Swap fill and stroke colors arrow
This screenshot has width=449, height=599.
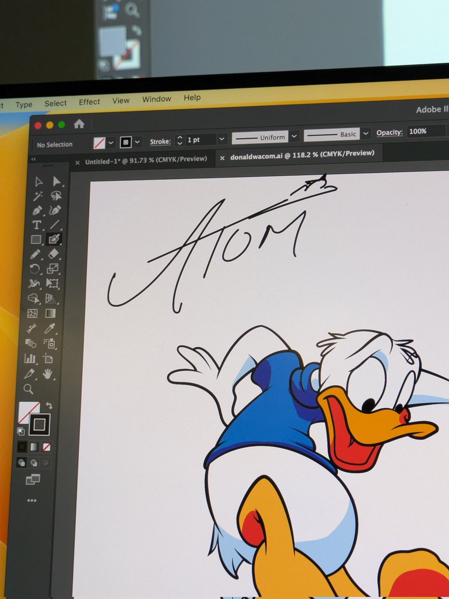[49, 405]
